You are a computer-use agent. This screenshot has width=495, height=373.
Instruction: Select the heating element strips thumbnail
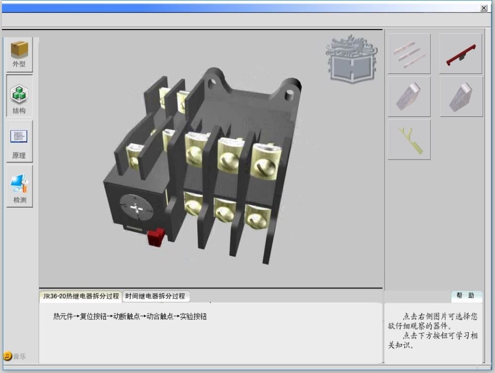click(x=409, y=53)
